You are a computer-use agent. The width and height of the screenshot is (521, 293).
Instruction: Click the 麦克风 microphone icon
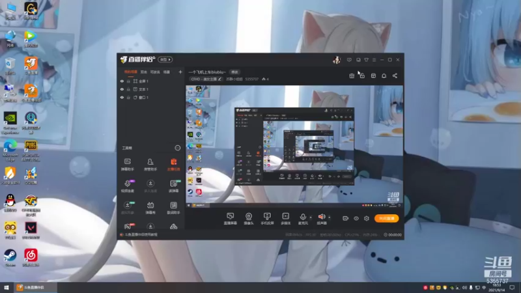point(303,217)
